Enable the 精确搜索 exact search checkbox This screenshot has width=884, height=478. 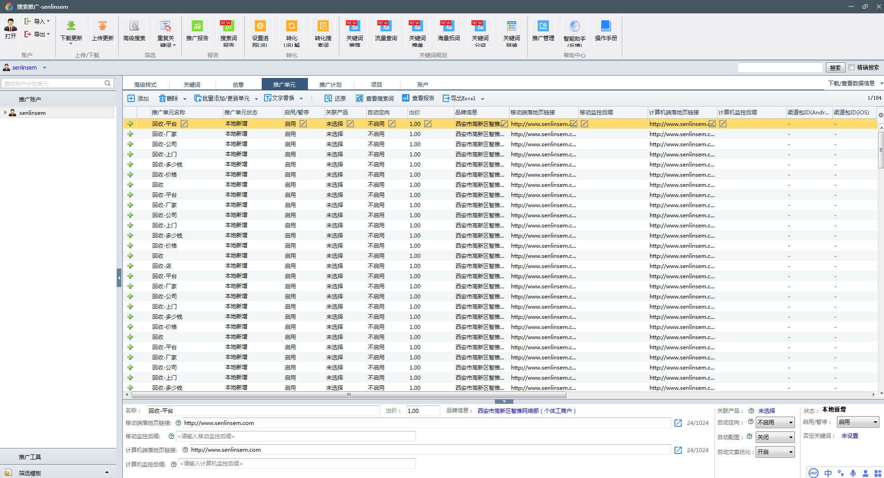852,67
